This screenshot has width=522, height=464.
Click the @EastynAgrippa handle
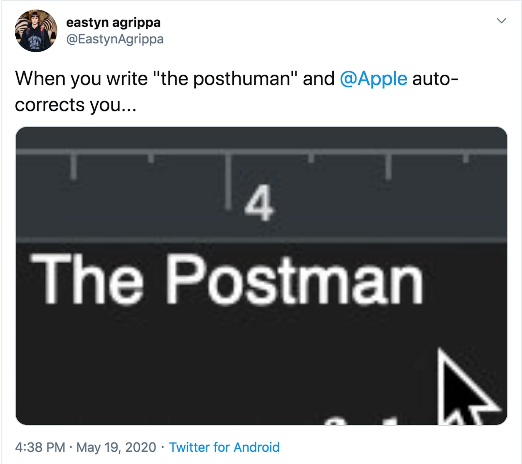click(x=115, y=39)
